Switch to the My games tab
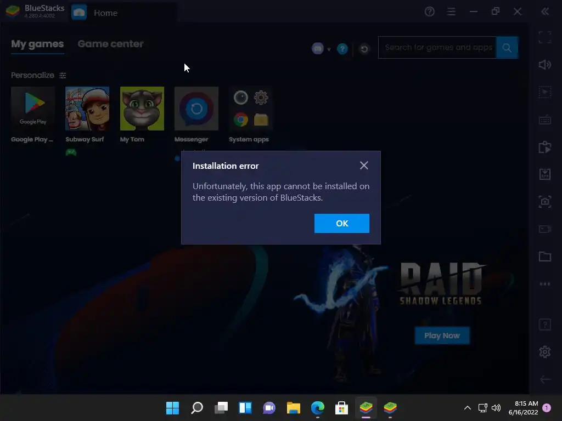Image resolution: width=562 pixels, height=421 pixels. click(x=37, y=44)
